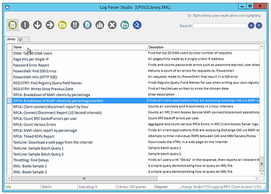The image size is (271, 194).
Task: Click the horizontal scrollbar right arrow
Action: pos(257,178)
